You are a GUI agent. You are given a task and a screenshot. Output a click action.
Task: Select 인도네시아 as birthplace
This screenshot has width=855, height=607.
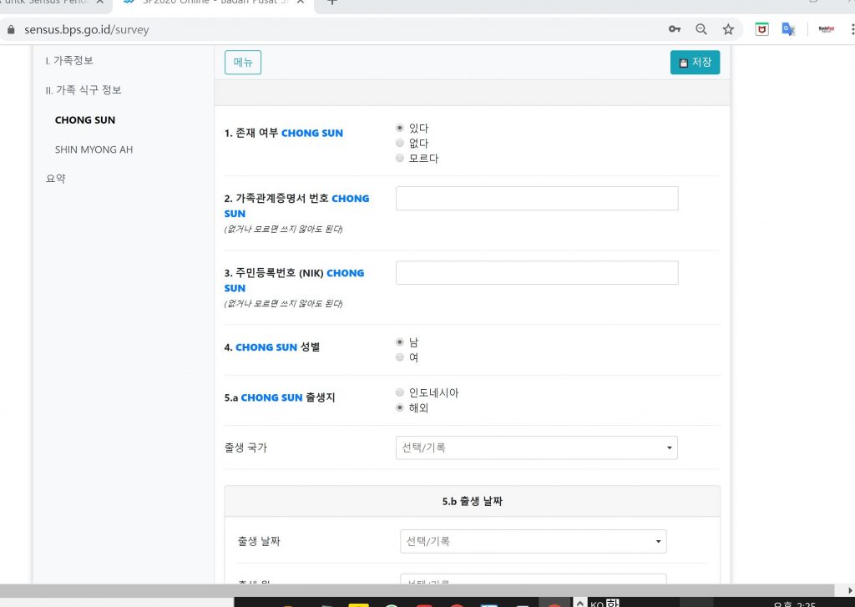coord(400,393)
